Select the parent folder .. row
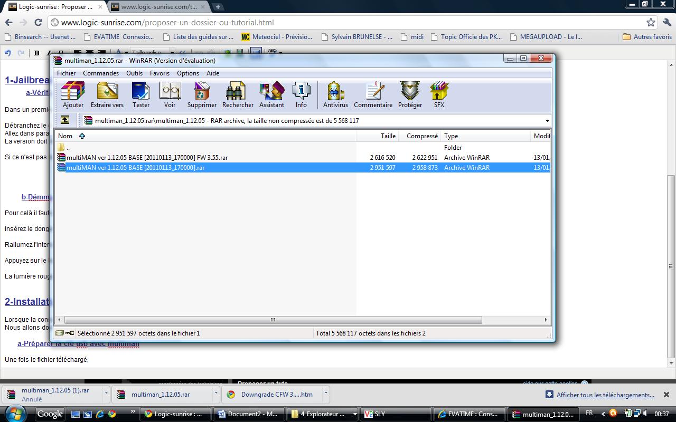Viewport: 676px width, 422px height. click(x=303, y=148)
